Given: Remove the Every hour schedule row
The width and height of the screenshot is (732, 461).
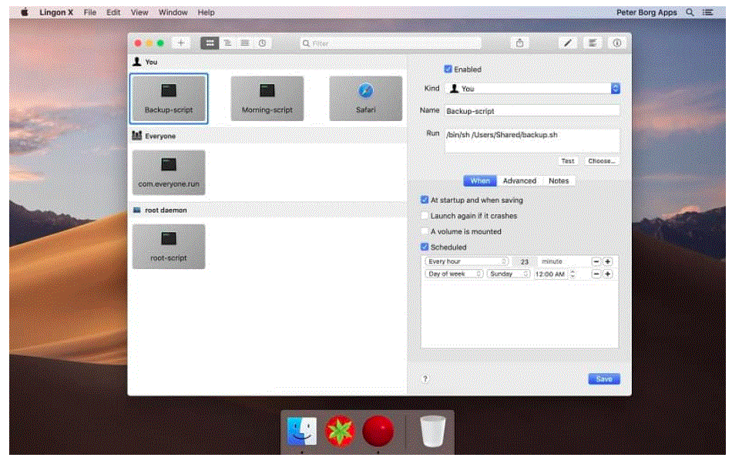Looking at the screenshot, I should tap(596, 261).
